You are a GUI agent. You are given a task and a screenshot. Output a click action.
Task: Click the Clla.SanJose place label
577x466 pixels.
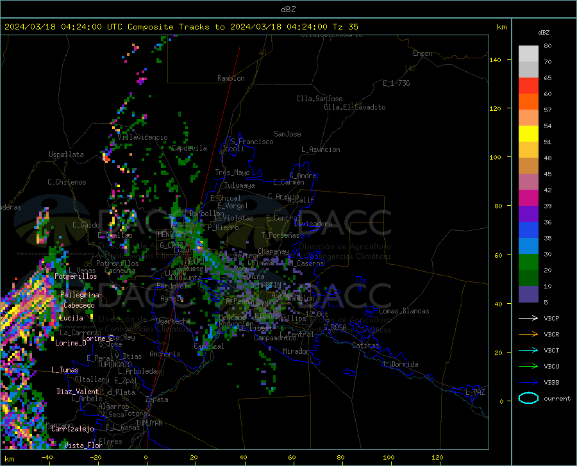pos(319,99)
